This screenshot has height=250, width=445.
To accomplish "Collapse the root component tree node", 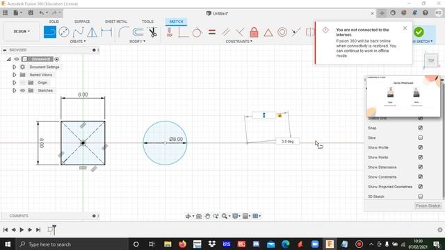I will point(8,59).
